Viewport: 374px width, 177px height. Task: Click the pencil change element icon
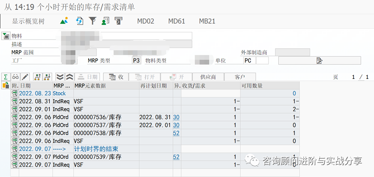(25, 77)
